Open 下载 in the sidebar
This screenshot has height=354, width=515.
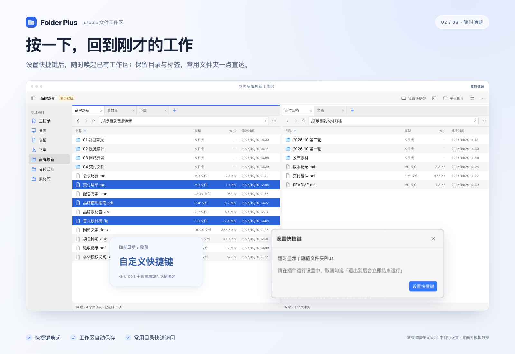pos(49,150)
